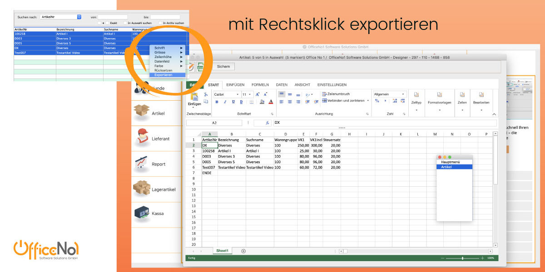The image size is (545, 272).
Task: Click the increase font size icon
Action: (x=258, y=94)
